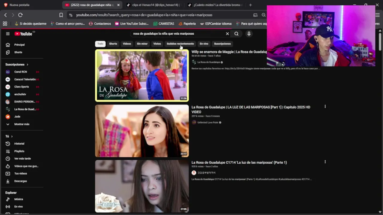
Task: Select the Suscripciones filter chip
Action: pyautogui.click(x=222, y=44)
